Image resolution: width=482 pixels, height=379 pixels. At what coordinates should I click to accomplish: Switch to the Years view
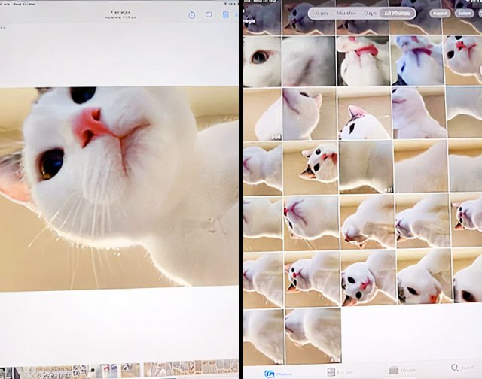pos(321,13)
